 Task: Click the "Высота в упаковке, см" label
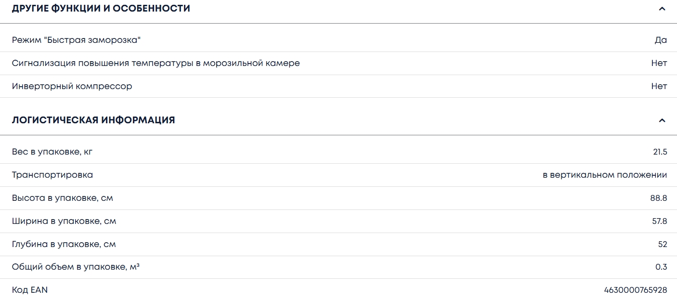63,198
